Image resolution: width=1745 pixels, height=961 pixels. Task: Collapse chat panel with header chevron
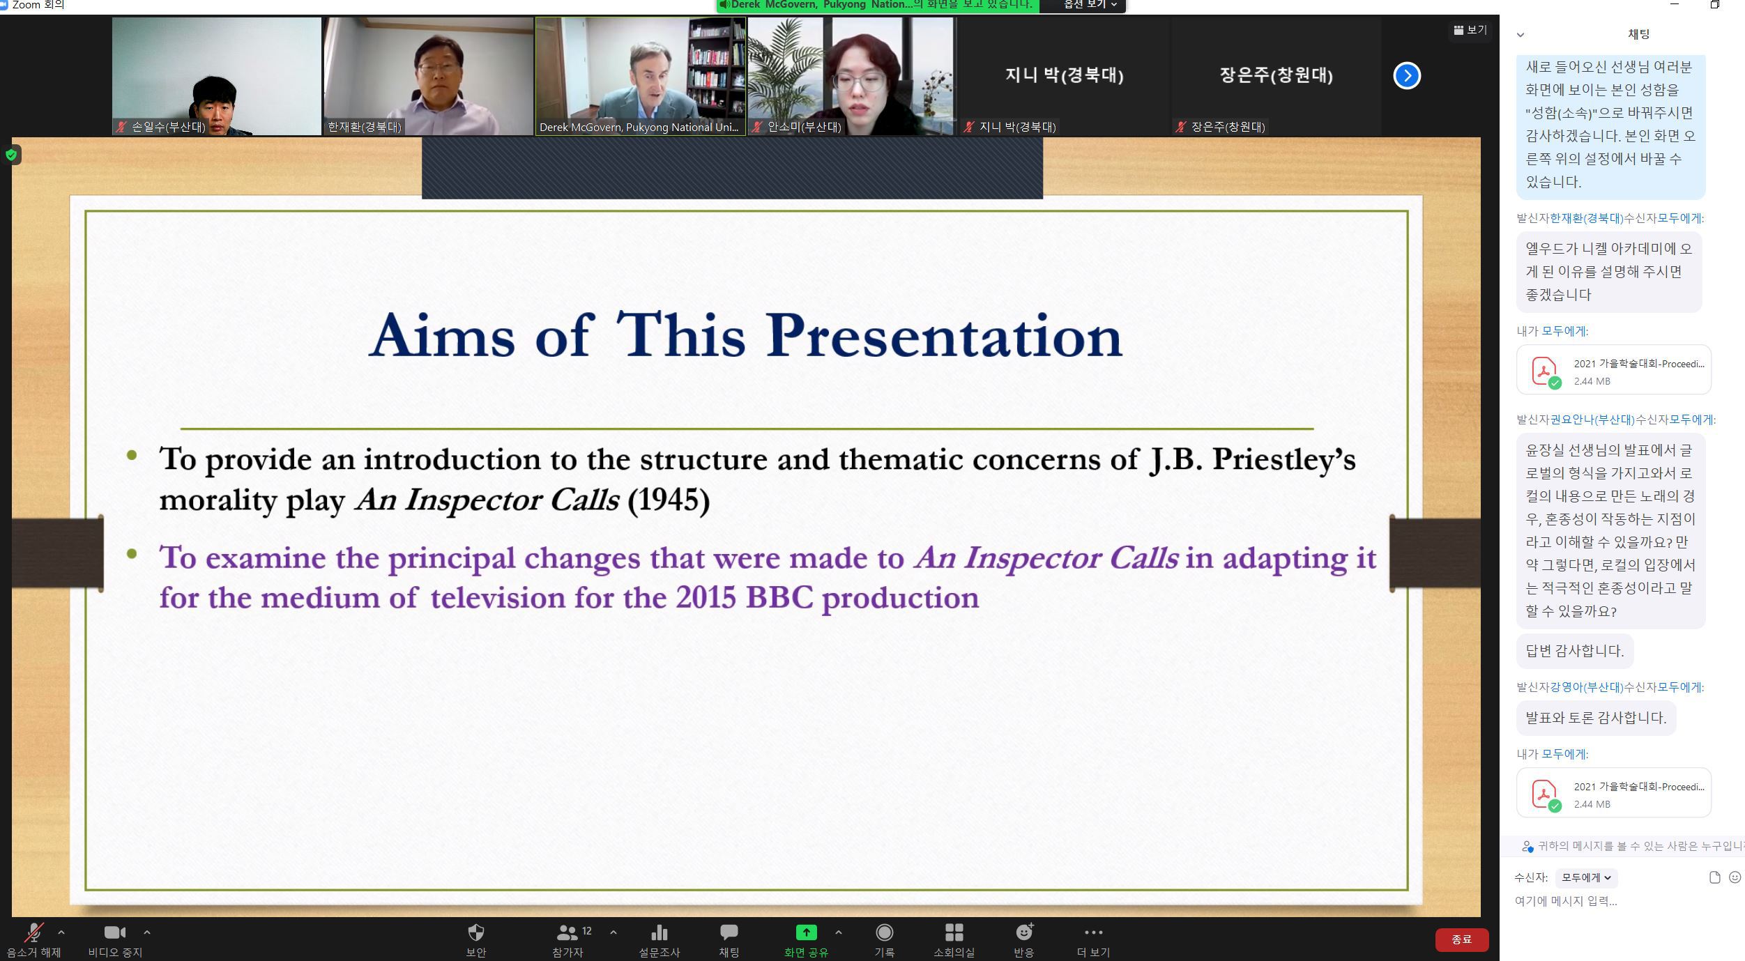point(1521,35)
